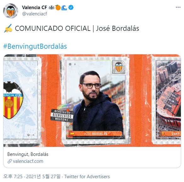Click the bat emoji beside account name

(51, 8)
